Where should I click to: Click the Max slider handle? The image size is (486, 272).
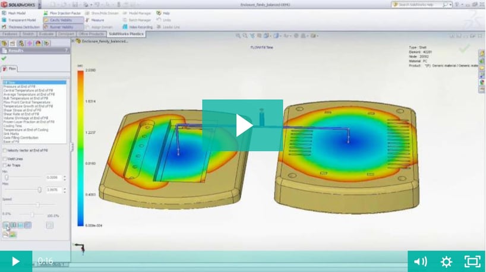pyautogui.click(x=39, y=189)
